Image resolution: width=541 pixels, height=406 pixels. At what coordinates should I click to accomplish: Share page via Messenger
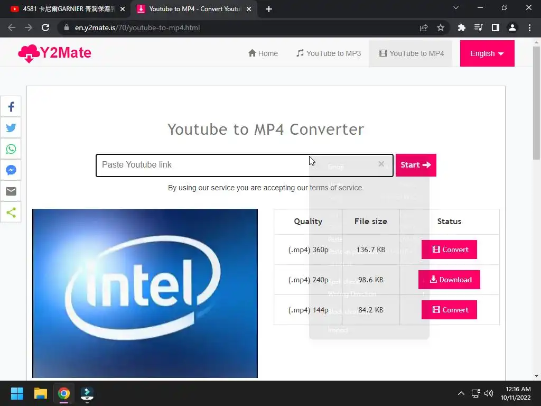[x=11, y=170]
